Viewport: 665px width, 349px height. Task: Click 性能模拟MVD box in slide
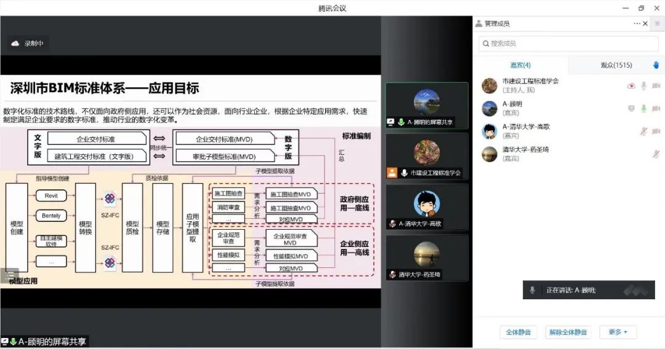click(x=291, y=256)
